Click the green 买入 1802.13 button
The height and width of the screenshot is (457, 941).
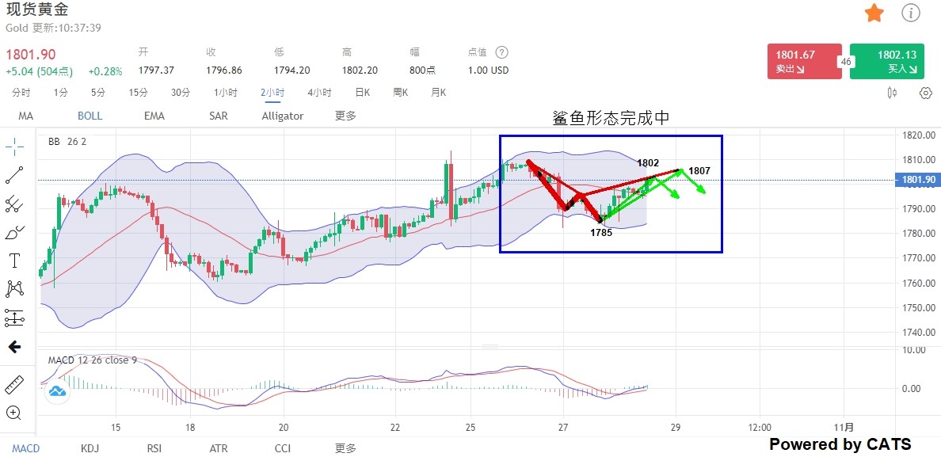887,61
